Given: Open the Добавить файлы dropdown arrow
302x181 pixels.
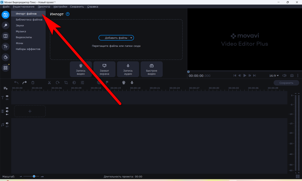Looking at the screenshot, I should 131,38.
